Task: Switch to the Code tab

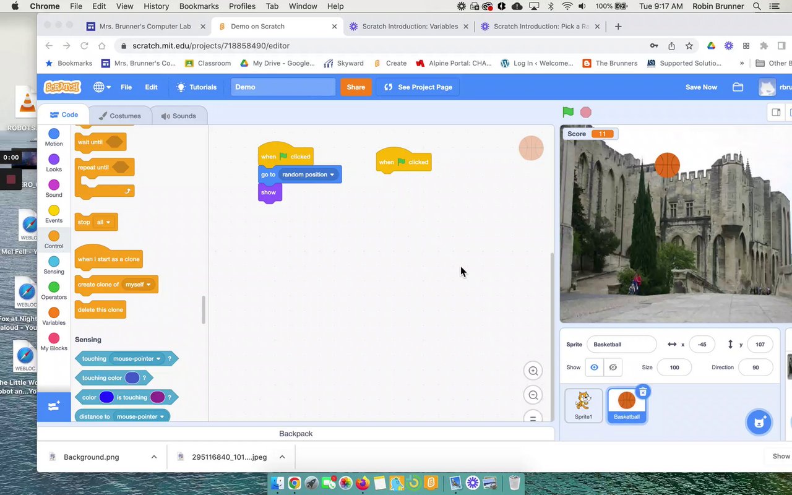Action: (x=64, y=115)
